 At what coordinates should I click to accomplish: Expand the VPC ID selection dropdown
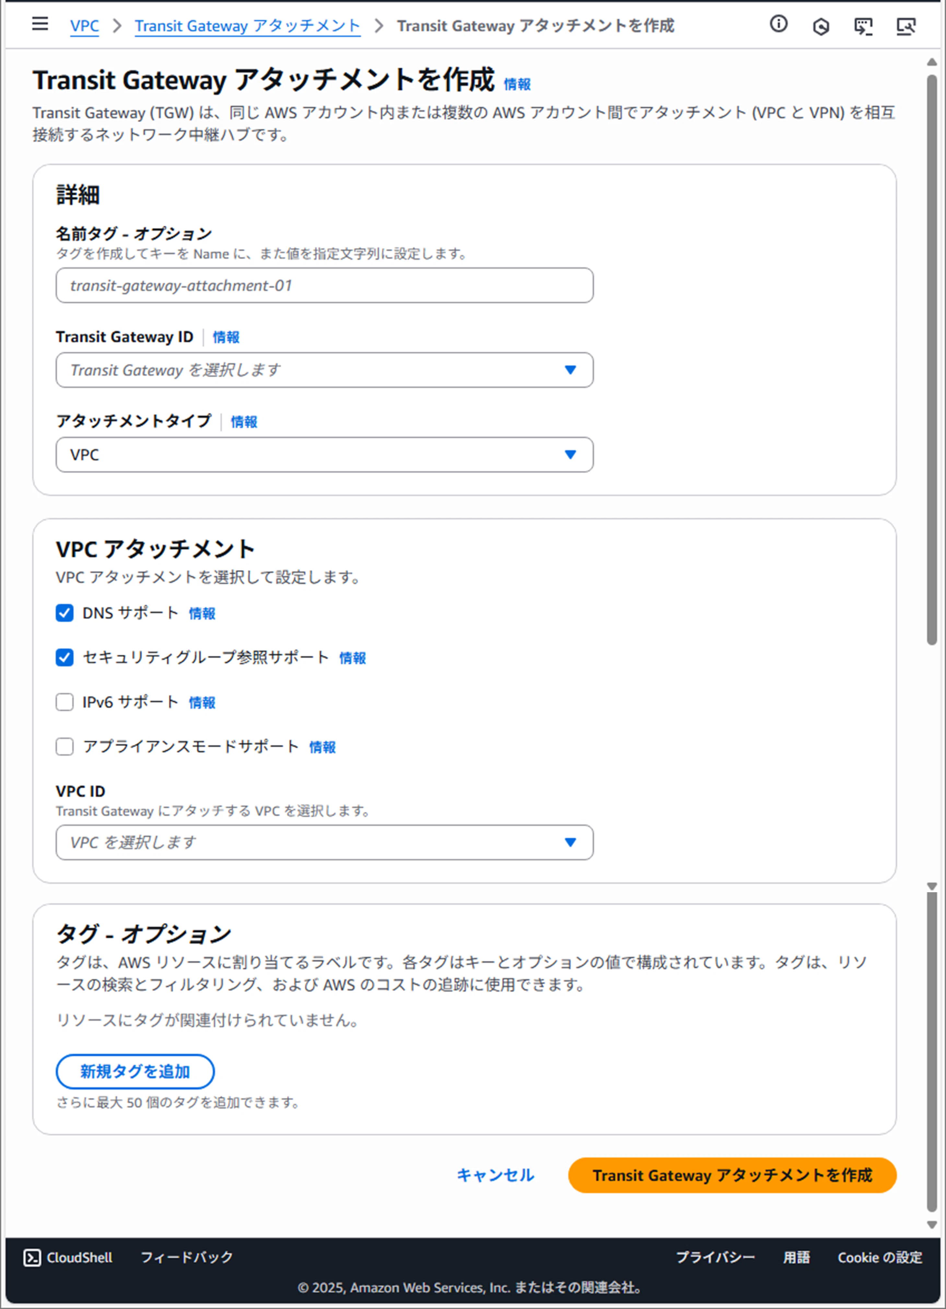coord(324,842)
